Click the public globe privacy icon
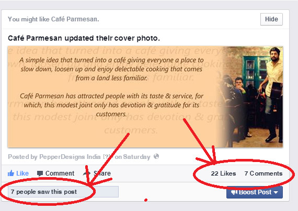This screenshot has height=211, width=298. (x=156, y=156)
